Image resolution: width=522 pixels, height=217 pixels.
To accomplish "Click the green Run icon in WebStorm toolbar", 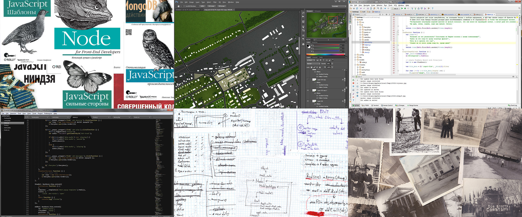I will tap(402, 8).
